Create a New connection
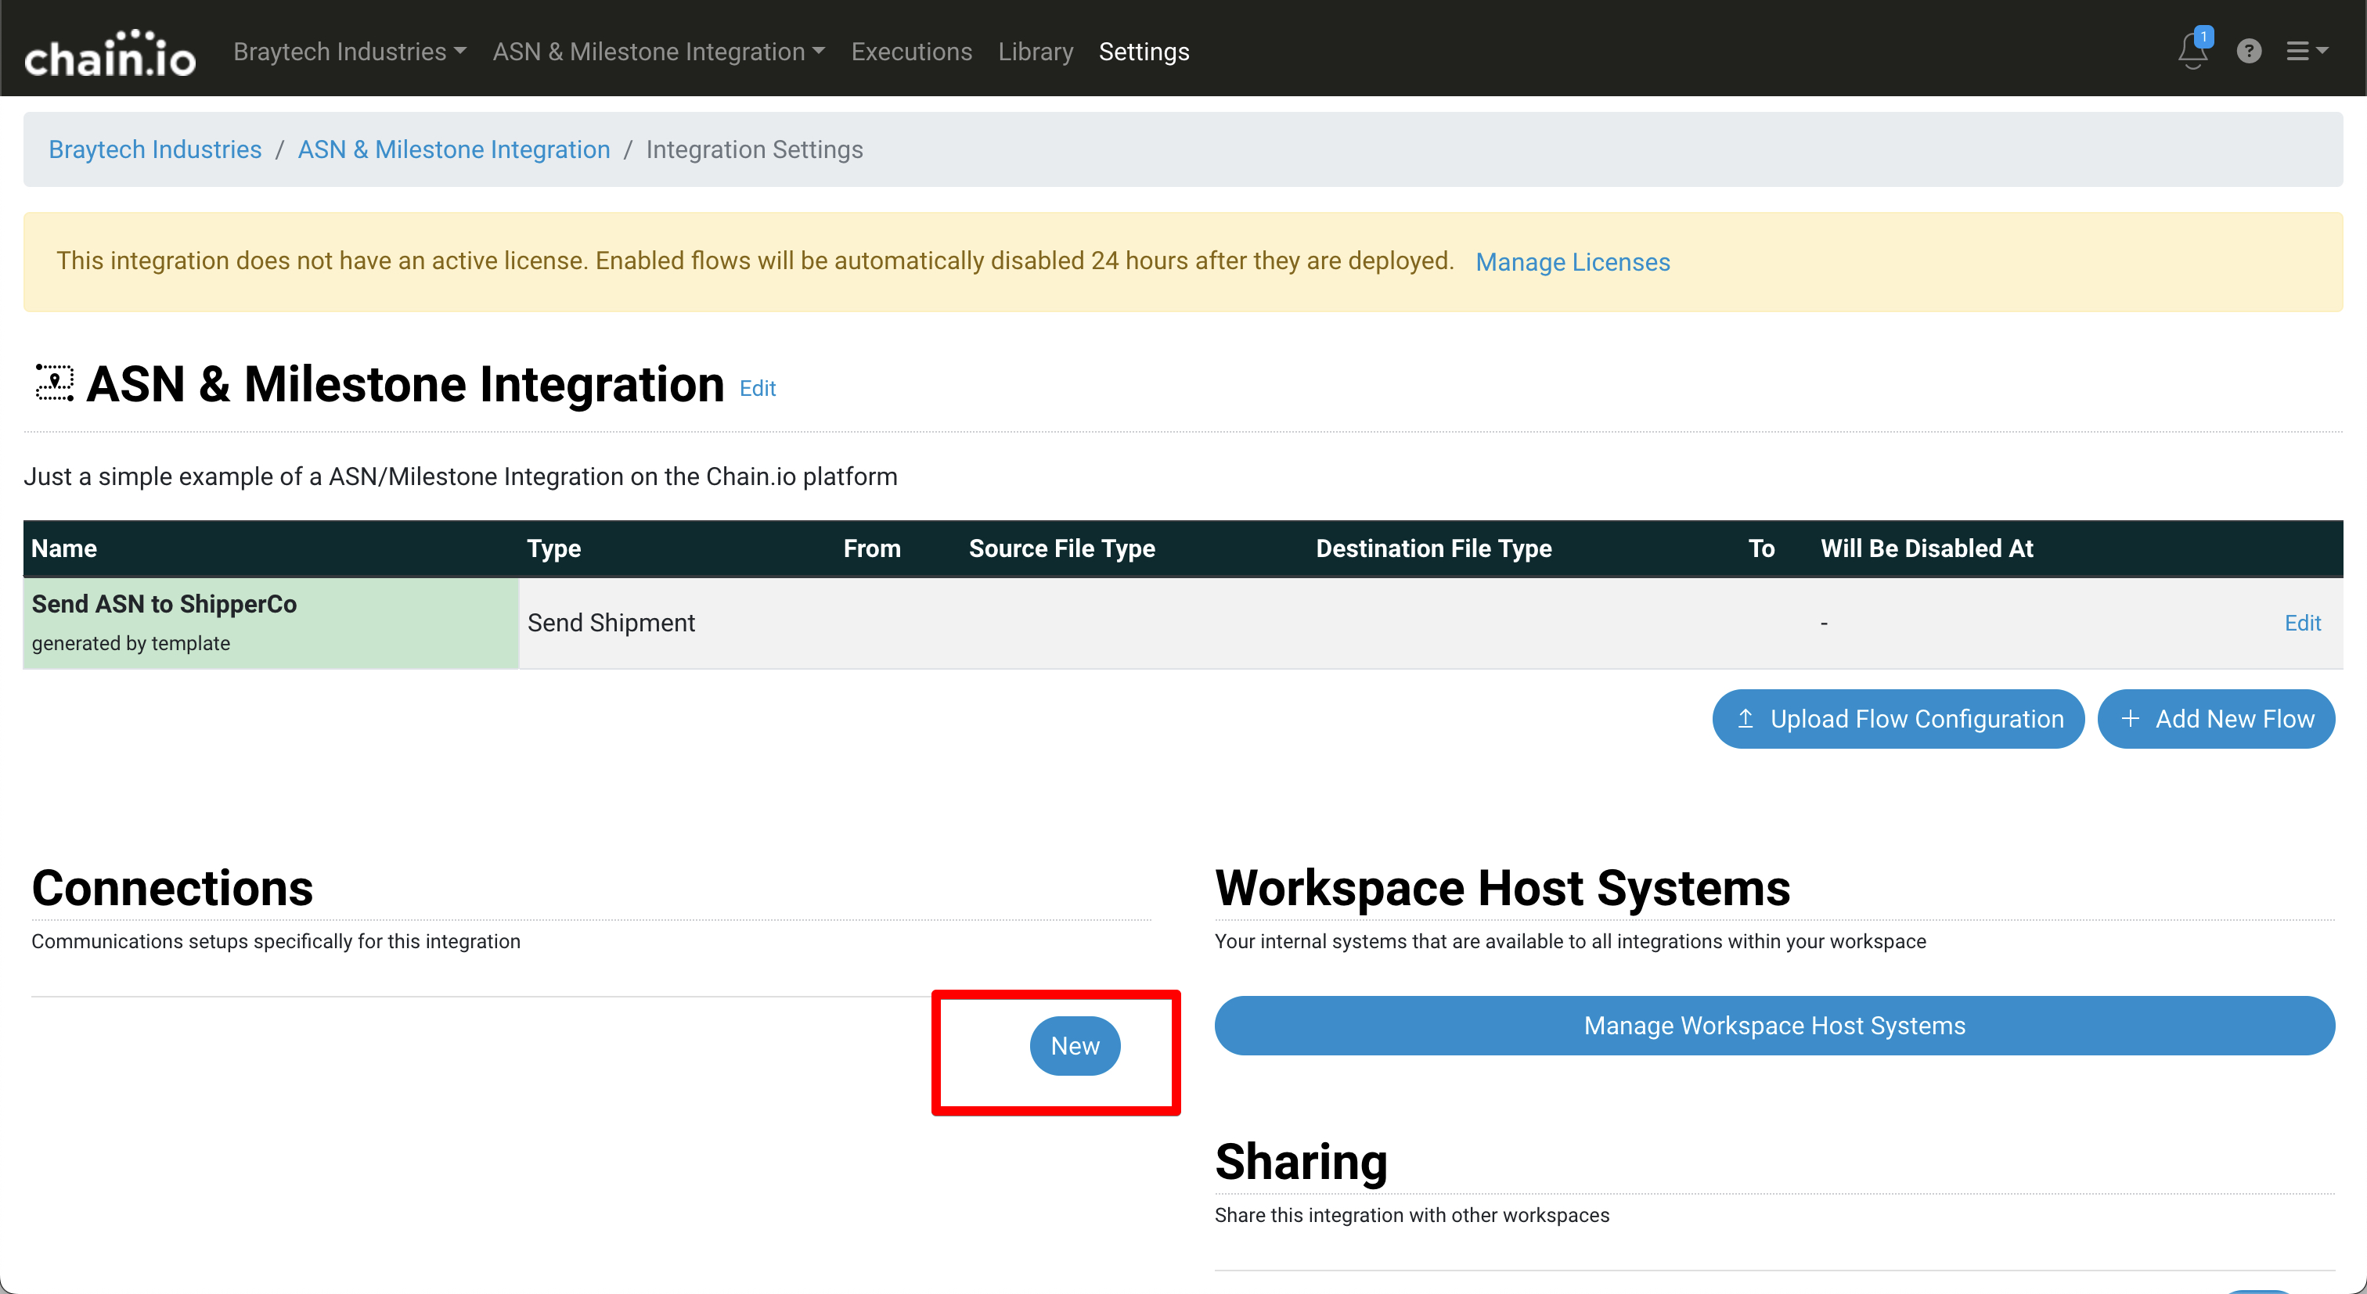2367x1294 pixels. [1074, 1046]
